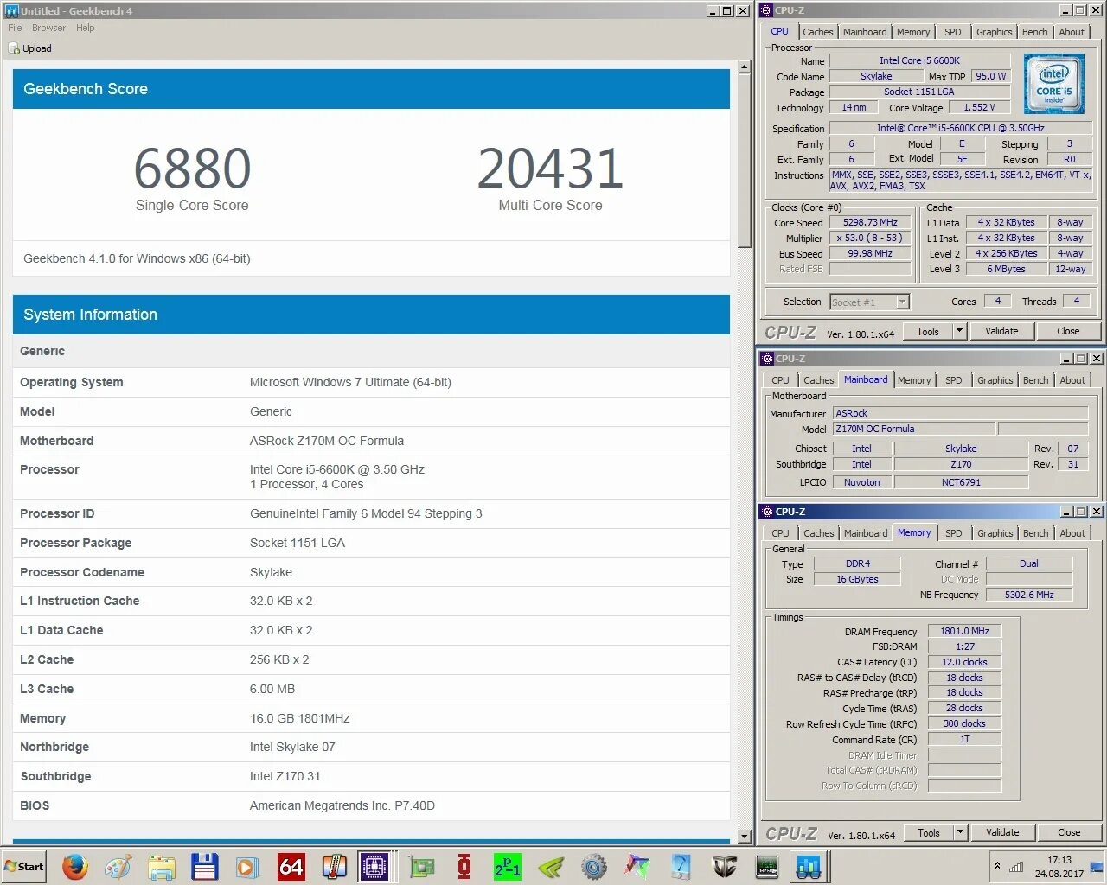Open About tab in CPU-Z processor window

tap(1072, 32)
